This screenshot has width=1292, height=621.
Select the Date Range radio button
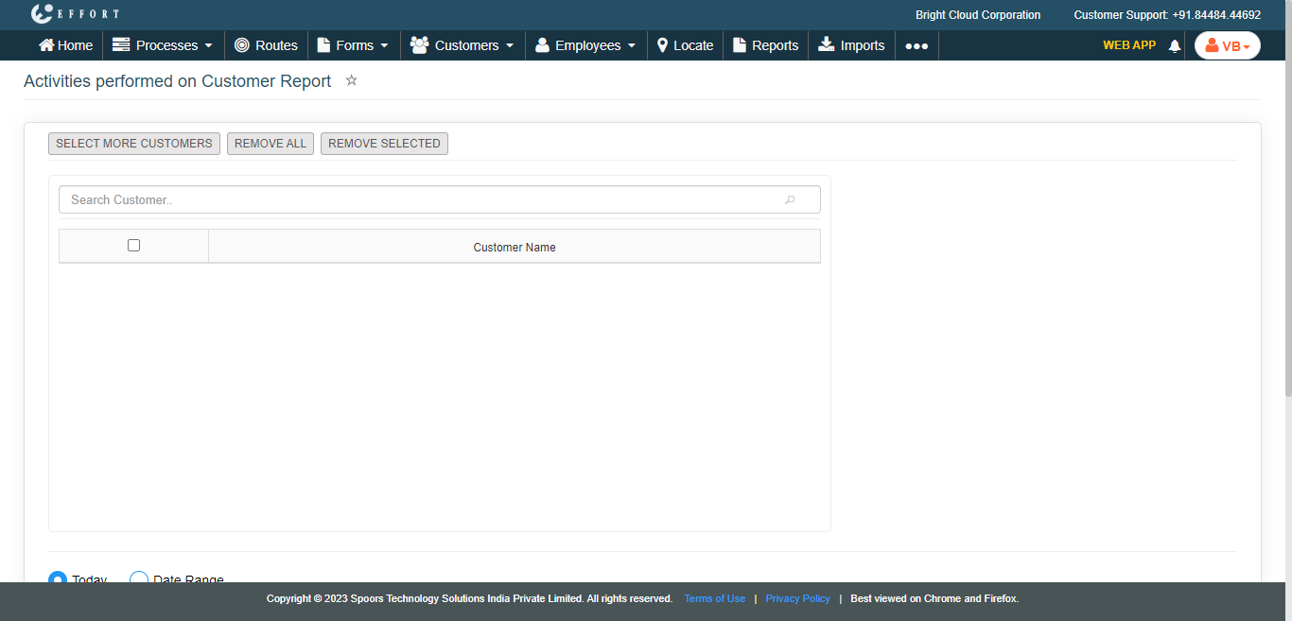pyautogui.click(x=139, y=578)
